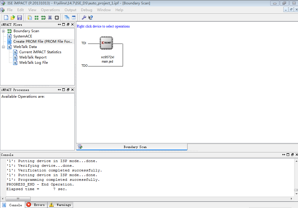Click the Boundary Scan icon in iMPACT Flows
The image size is (298, 208).
point(9,31)
